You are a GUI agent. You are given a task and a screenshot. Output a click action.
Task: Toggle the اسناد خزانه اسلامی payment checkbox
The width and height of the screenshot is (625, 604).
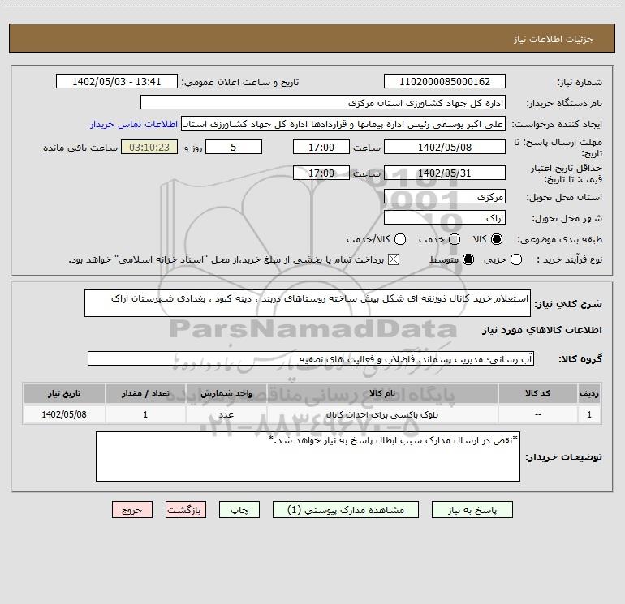[x=394, y=260]
